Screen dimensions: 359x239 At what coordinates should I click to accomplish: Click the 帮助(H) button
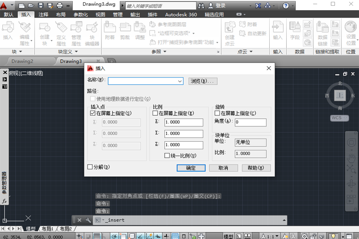coord(256,168)
